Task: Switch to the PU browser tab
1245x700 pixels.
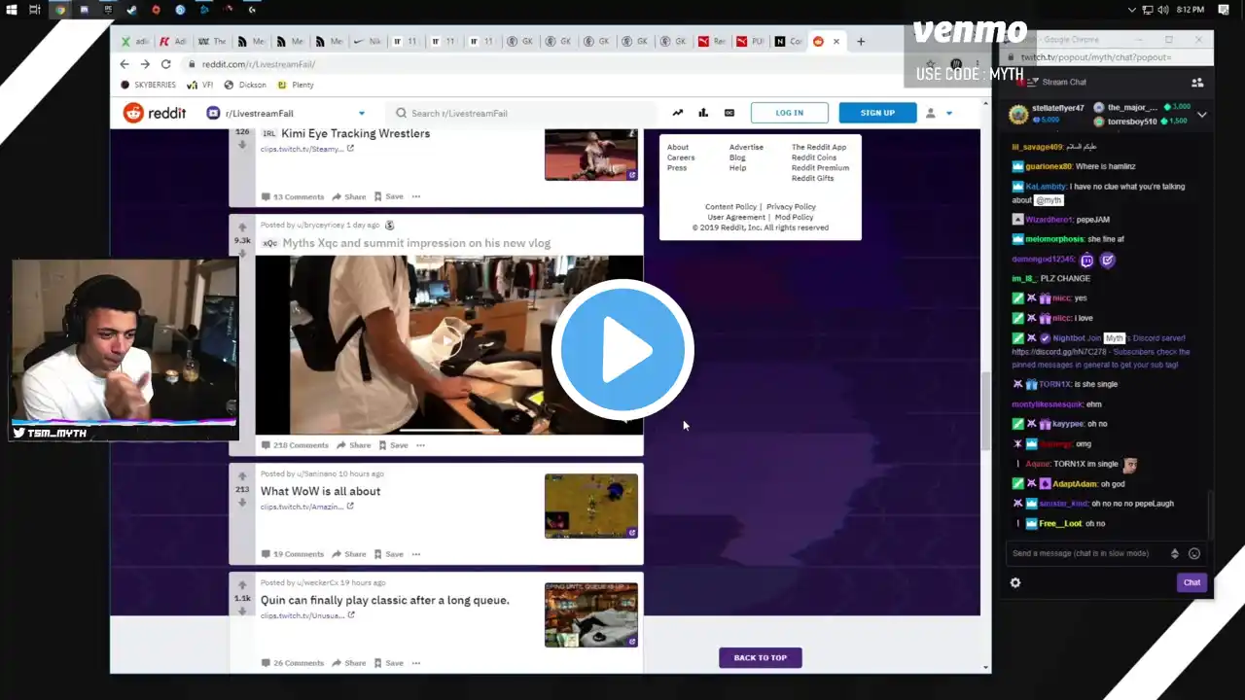Action: (x=750, y=42)
